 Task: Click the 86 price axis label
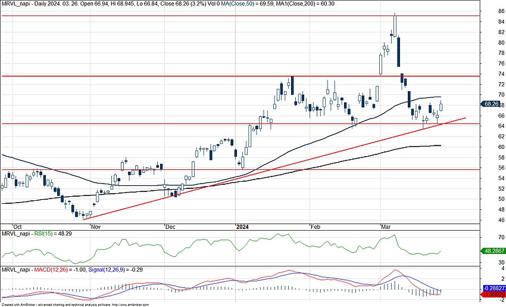pos(485,11)
